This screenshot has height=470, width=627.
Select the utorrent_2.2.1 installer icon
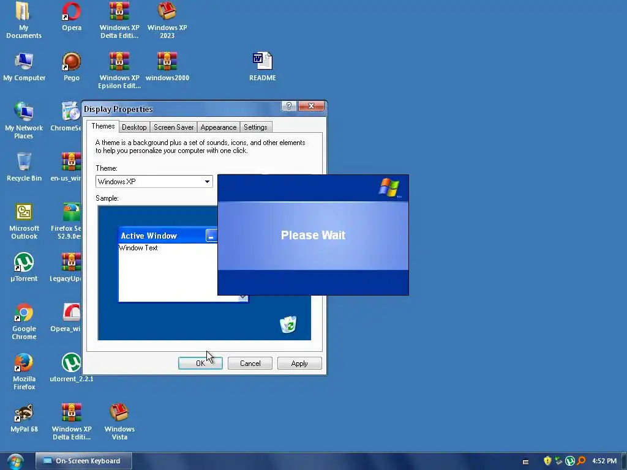72,368
